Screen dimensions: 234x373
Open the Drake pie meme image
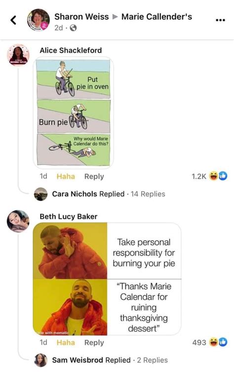click(107, 279)
